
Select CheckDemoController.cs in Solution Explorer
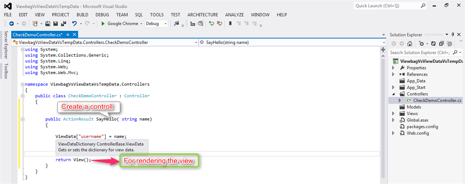437,100
